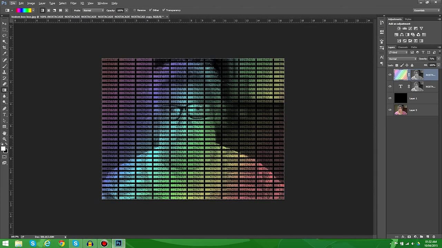The image size is (442, 248).
Task: Hide Layer 1 visibility eye
Action: pyautogui.click(x=390, y=99)
